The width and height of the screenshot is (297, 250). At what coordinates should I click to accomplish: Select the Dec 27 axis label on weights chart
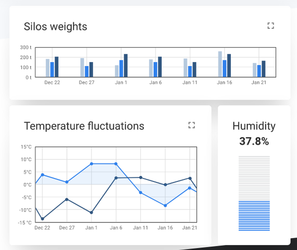pos(86,83)
